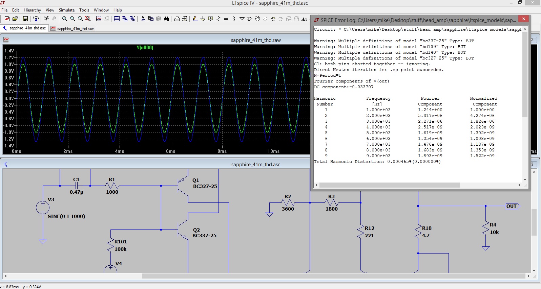Open Find with the binoculars icon
Screen dimensions: 541x289
[166, 19]
